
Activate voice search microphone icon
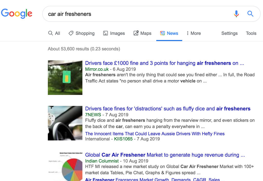click(236, 14)
